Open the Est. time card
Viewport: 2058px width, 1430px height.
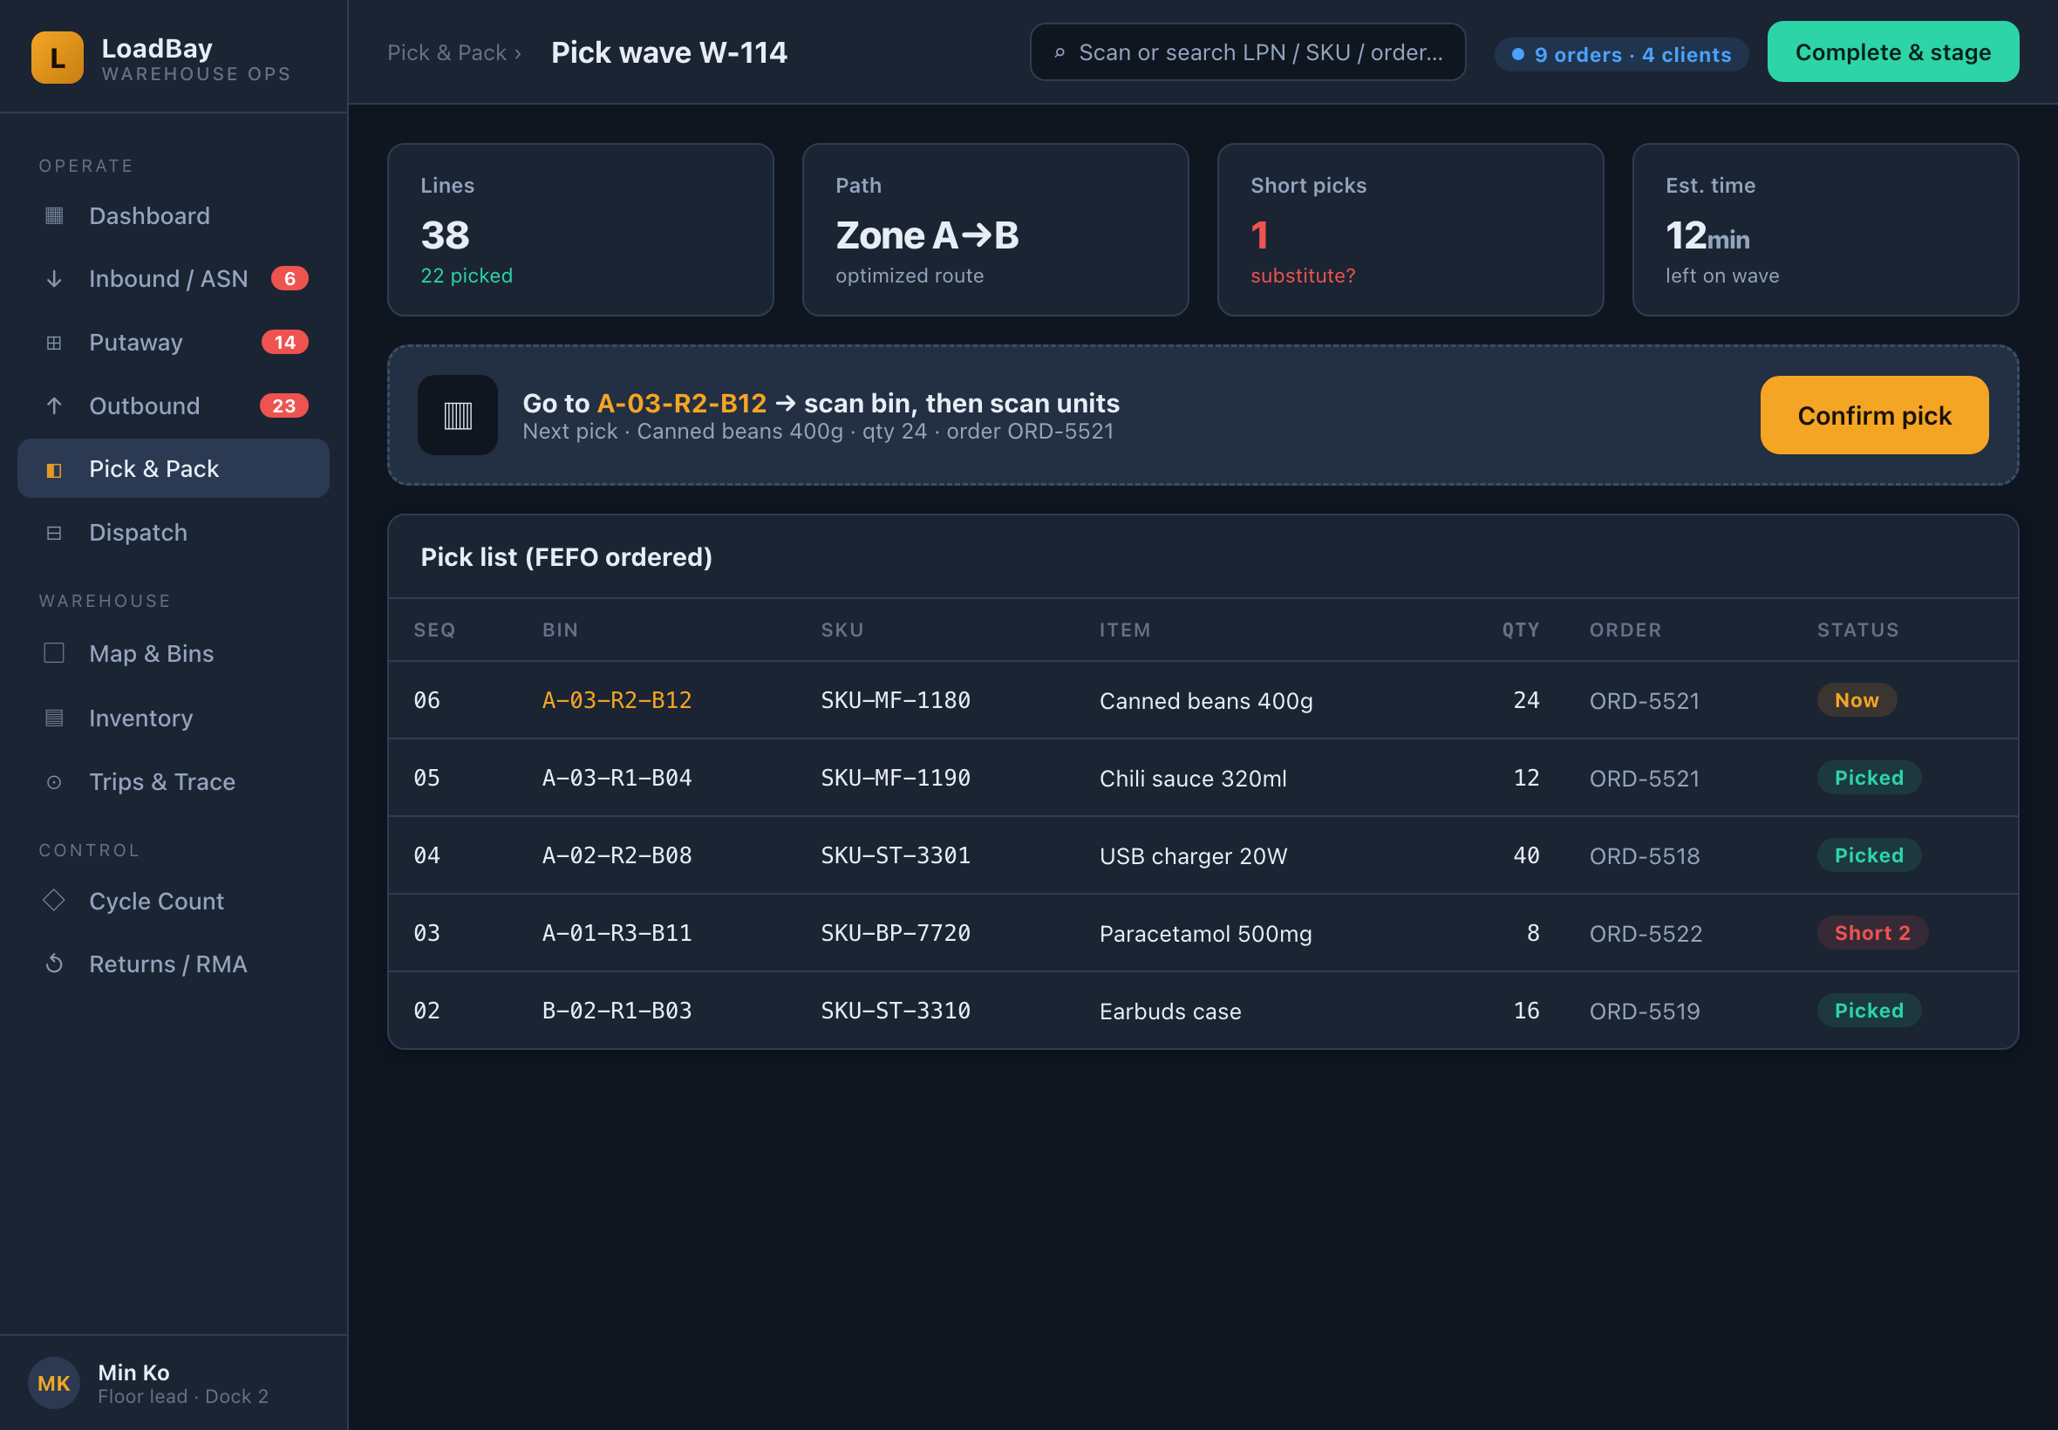(1825, 230)
